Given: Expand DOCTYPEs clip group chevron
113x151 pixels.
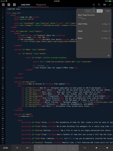Looking at the screenshot, I should point(109,24).
